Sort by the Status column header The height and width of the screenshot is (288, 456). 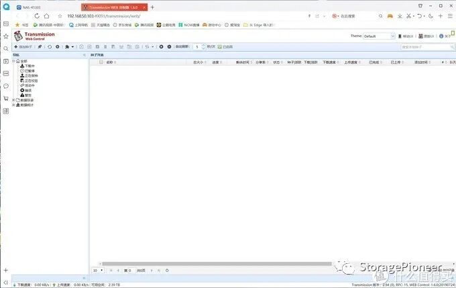point(278,62)
